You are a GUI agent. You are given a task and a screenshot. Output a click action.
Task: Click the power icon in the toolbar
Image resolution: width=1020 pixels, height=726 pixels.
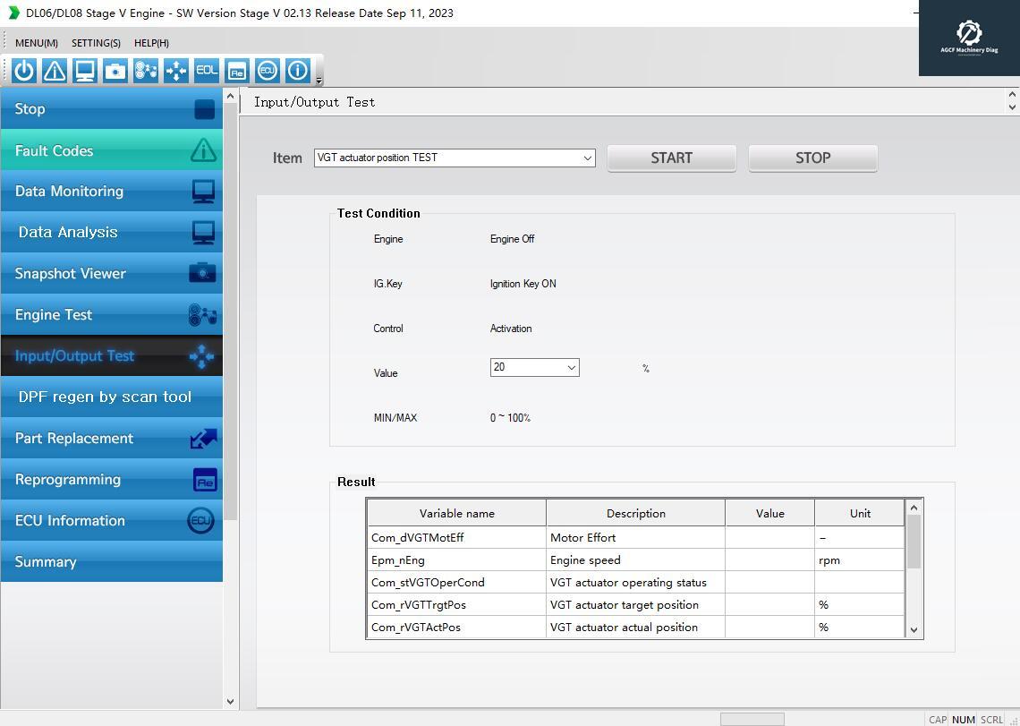point(24,71)
